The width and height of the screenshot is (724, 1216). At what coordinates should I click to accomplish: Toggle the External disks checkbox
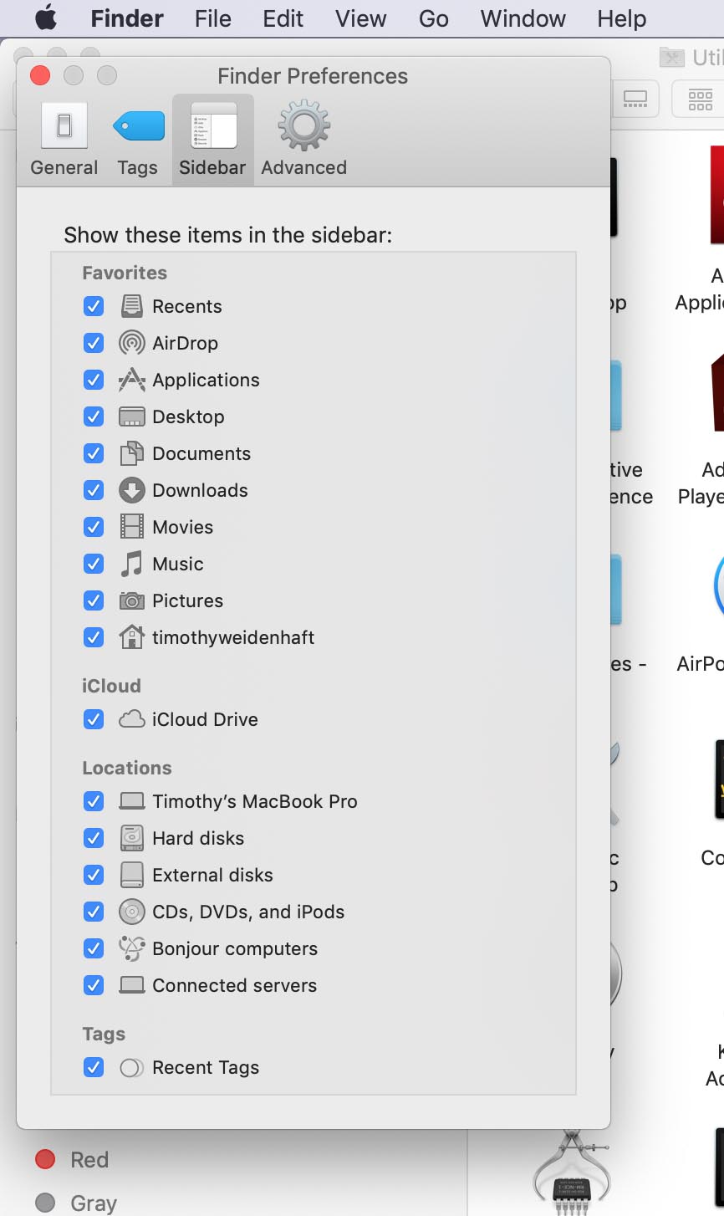(x=94, y=875)
